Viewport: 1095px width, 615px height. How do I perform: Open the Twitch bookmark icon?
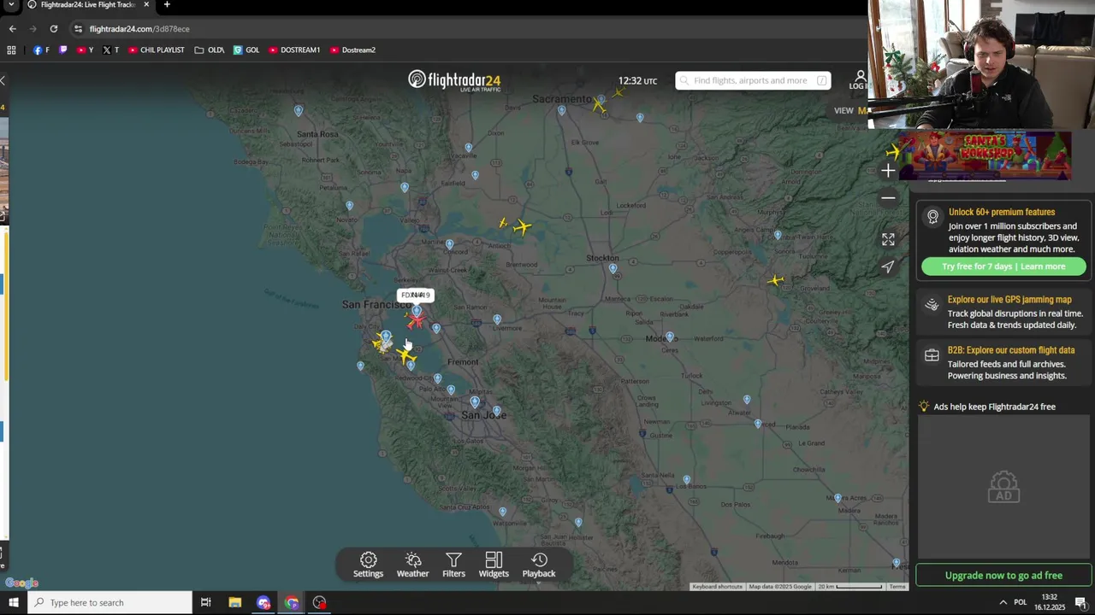coord(62,50)
